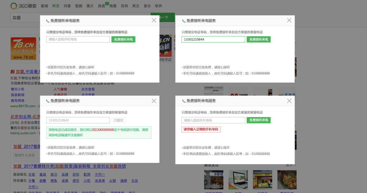The height and width of the screenshot is (193, 367).
Task: Open the cooked dish thumbnail under 猜您关注
Action: coord(287,180)
